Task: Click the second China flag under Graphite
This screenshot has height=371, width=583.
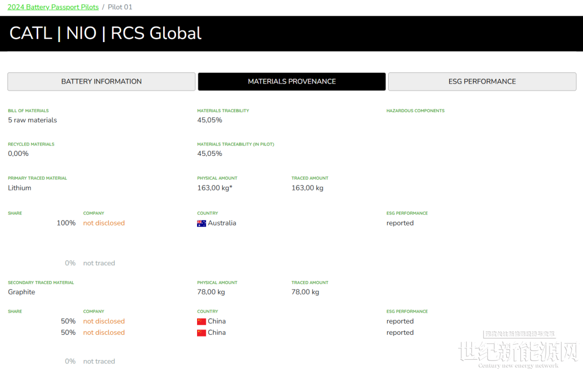Action: (x=202, y=333)
